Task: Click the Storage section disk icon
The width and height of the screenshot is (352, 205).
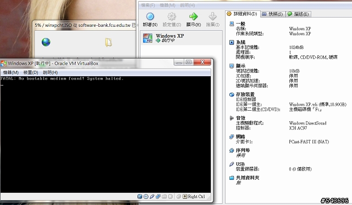Action: pos(232,94)
